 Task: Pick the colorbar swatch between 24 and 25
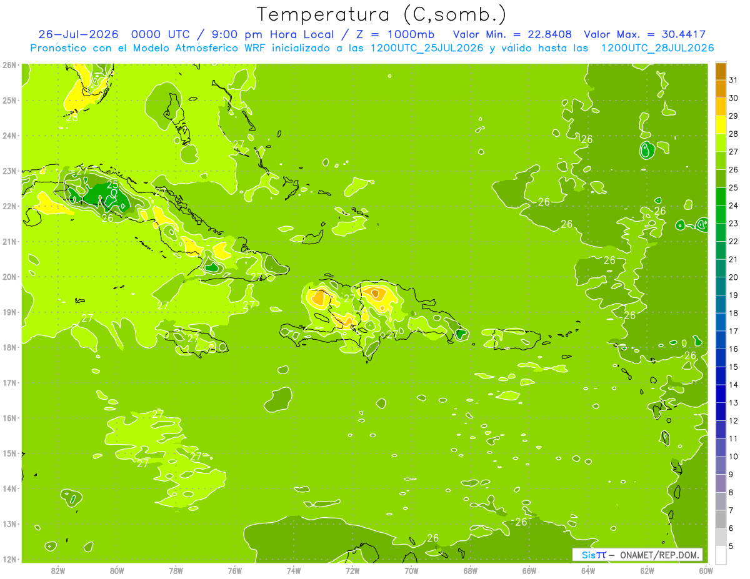click(721, 197)
